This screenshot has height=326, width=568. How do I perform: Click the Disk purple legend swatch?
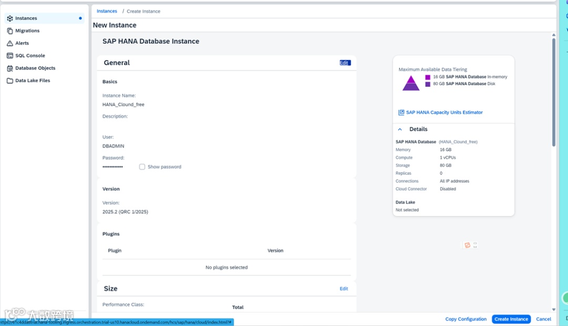pyautogui.click(x=428, y=84)
